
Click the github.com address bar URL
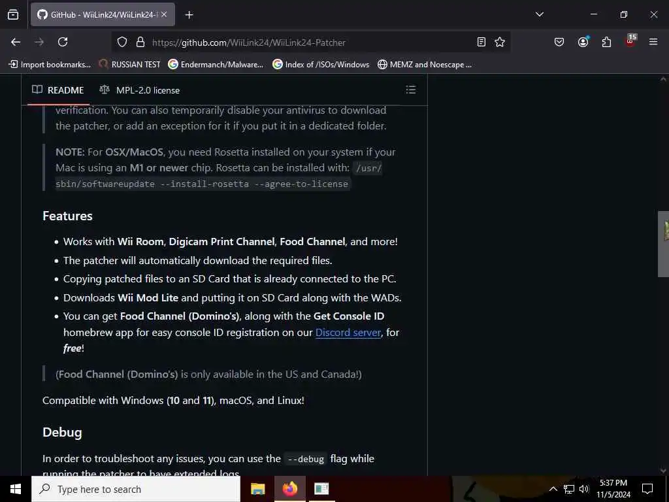[x=249, y=42]
